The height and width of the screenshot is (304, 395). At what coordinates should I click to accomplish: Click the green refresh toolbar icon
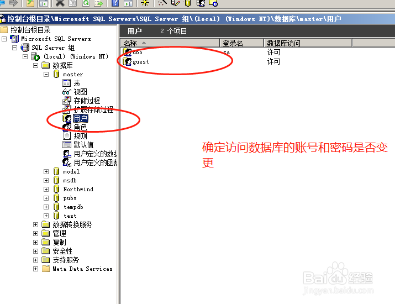(86, 3)
